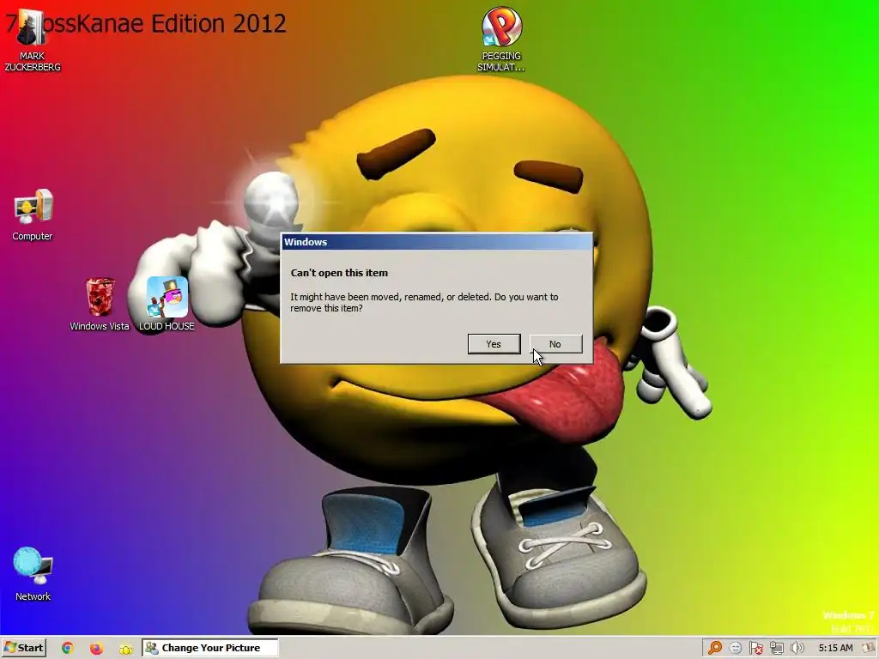Click the magnifier search tray icon
Screen dimensions: 879x659
(715, 648)
